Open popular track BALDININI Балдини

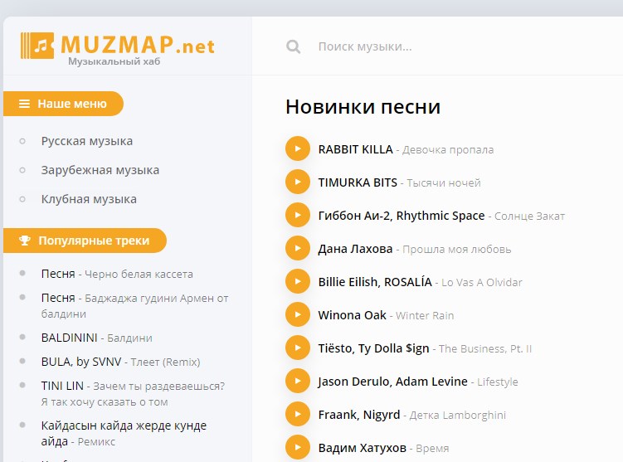pyautogui.click(x=96, y=338)
